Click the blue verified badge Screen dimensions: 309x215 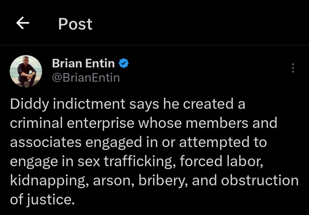point(124,63)
